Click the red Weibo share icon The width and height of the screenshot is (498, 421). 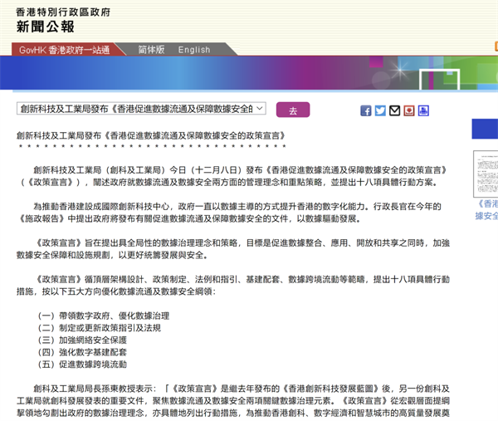point(409,110)
